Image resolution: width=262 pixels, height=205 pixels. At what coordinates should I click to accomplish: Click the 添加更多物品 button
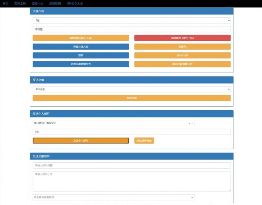[x=144, y=141]
